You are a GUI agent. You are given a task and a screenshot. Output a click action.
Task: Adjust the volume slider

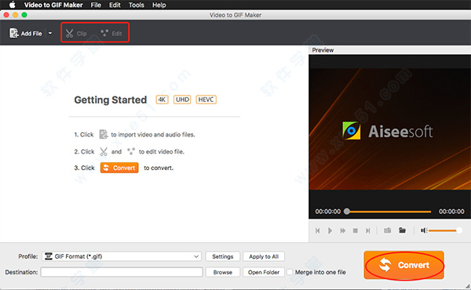tap(445, 230)
